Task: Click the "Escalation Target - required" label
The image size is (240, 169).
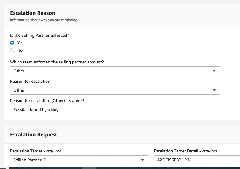Action: click(36, 151)
